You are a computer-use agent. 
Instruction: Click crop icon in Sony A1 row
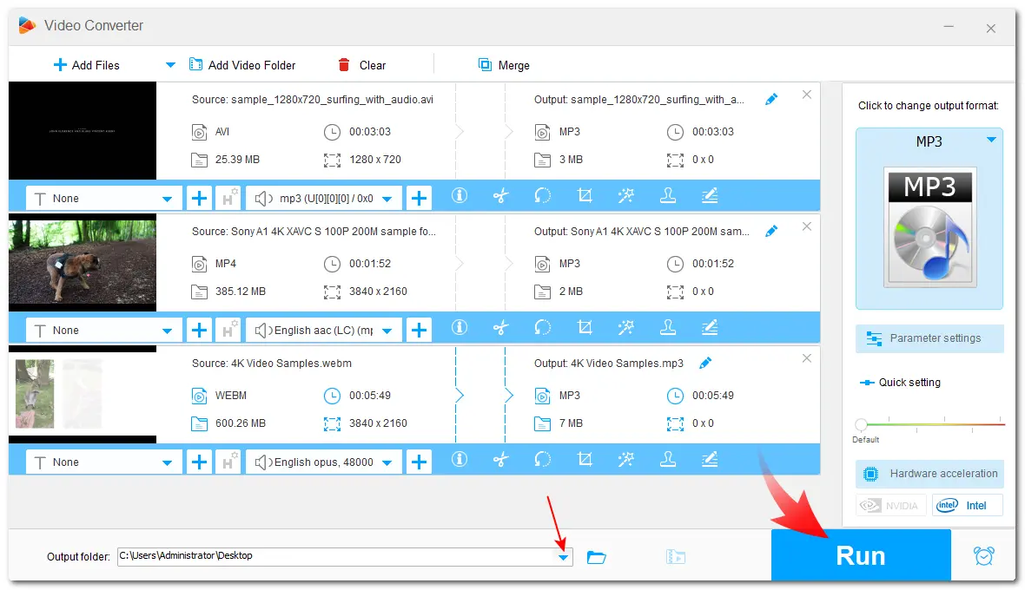(x=585, y=328)
